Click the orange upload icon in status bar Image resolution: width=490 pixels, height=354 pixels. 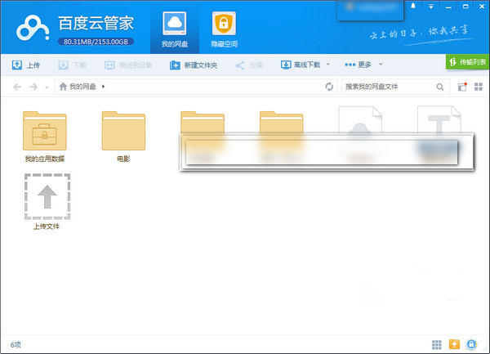(x=455, y=344)
